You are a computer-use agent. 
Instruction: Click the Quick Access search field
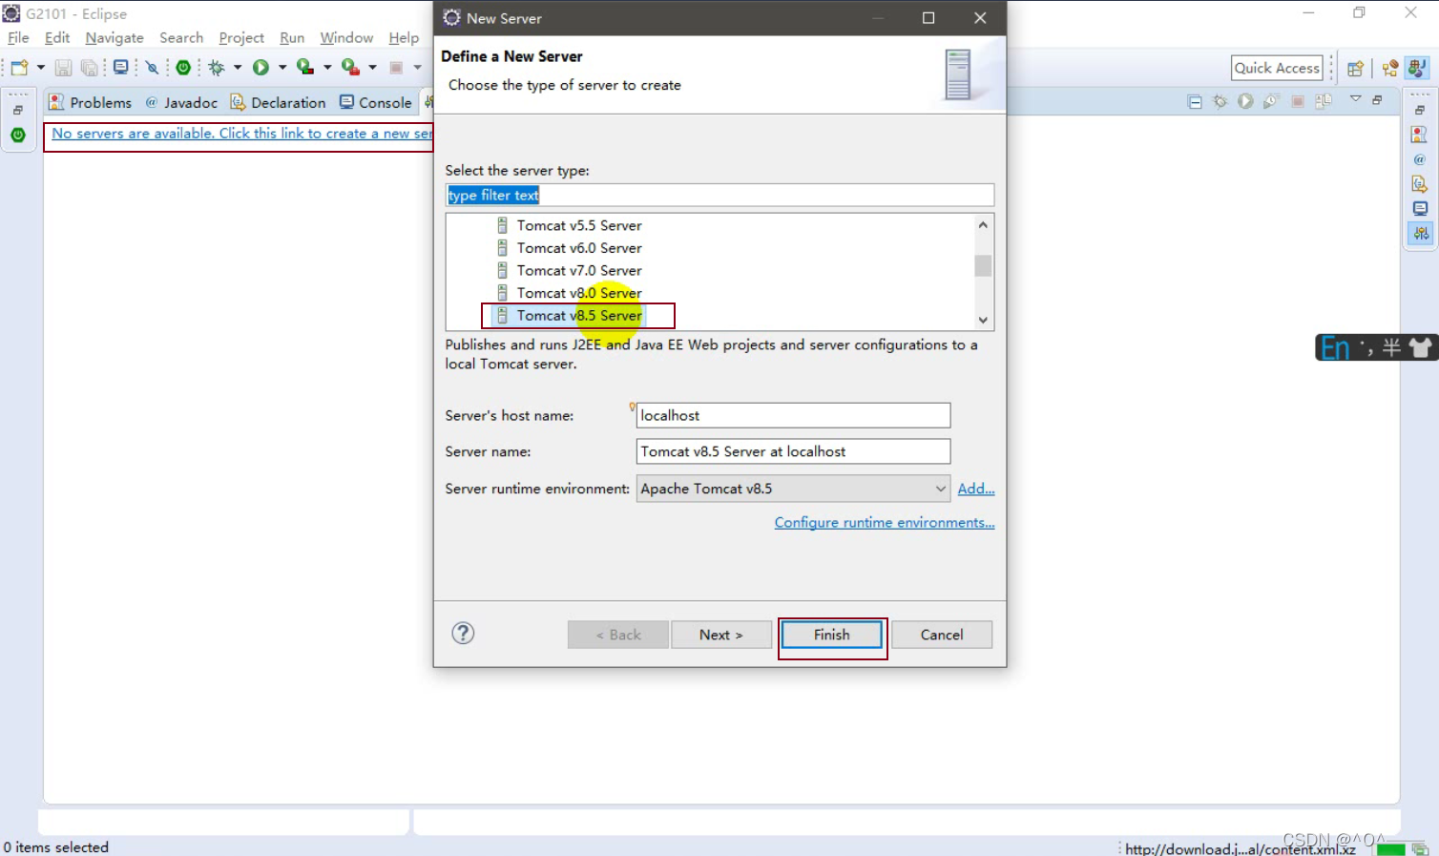[1277, 68]
